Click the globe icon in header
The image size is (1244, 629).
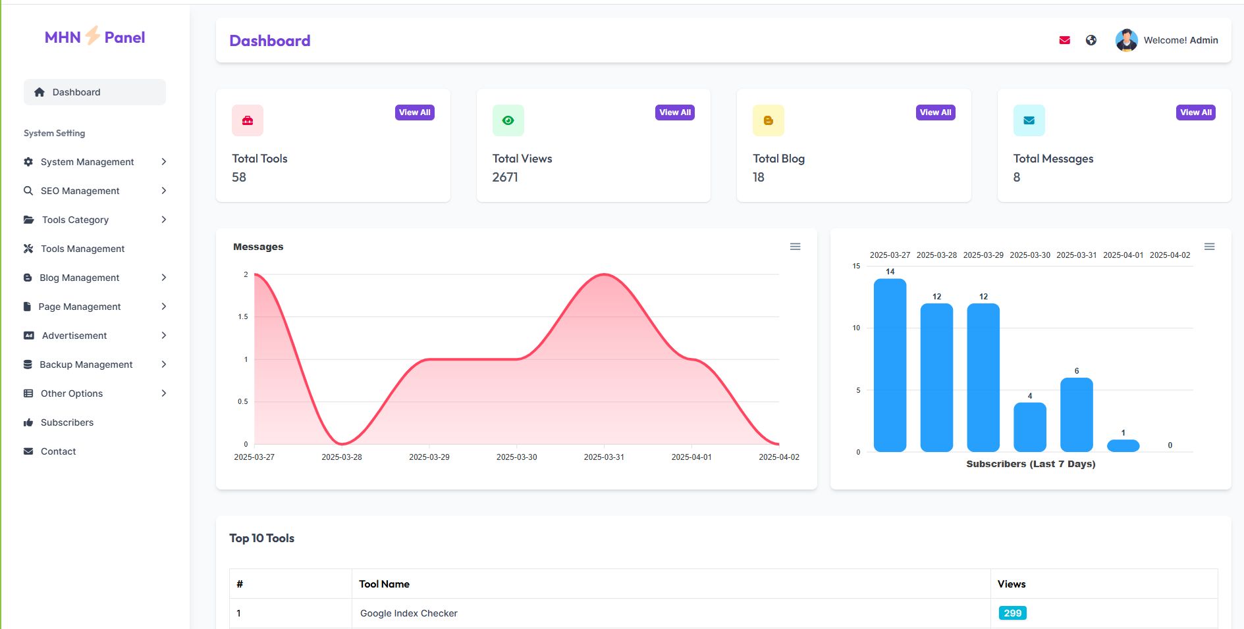click(x=1091, y=40)
